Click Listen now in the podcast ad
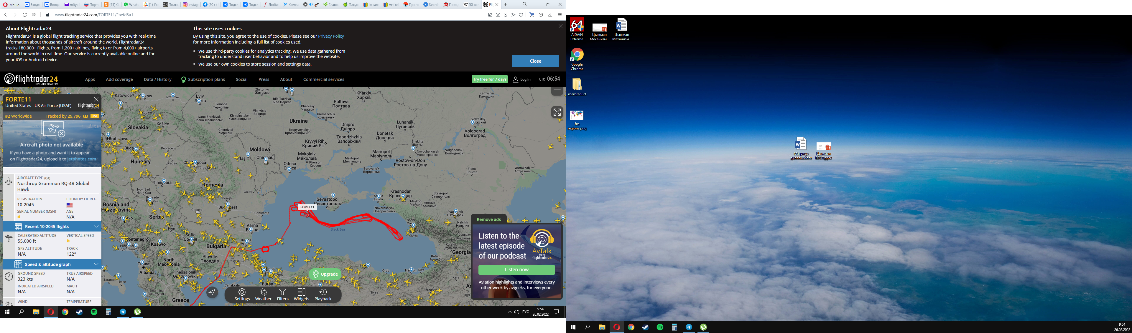This screenshot has width=1132, height=333. pos(516,269)
